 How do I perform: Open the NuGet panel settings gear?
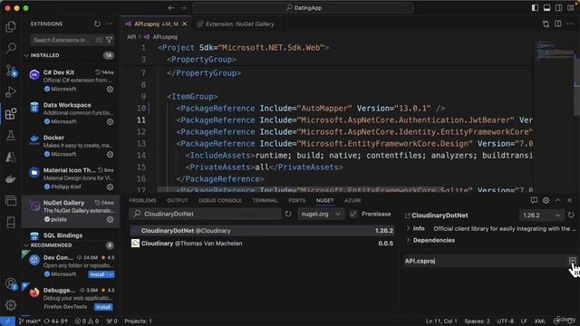coord(546,200)
